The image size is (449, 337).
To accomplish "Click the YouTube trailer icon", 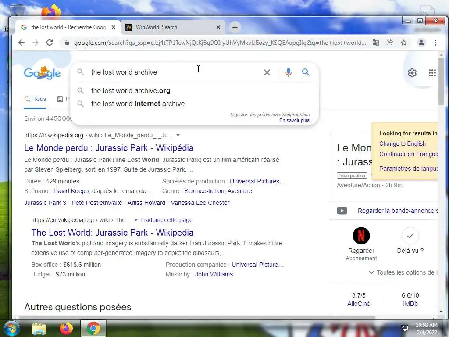I will tap(342, 211).
